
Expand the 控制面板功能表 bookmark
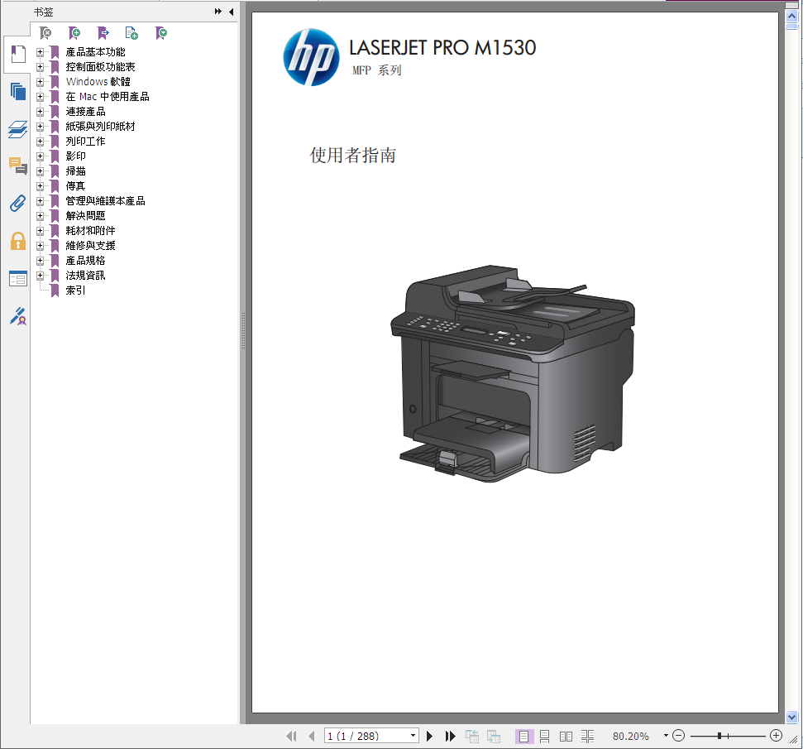coord(40,67)
